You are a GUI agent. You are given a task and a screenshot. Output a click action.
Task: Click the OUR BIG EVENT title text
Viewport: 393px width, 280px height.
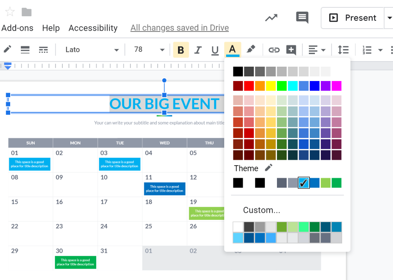[x=165, y=104]
